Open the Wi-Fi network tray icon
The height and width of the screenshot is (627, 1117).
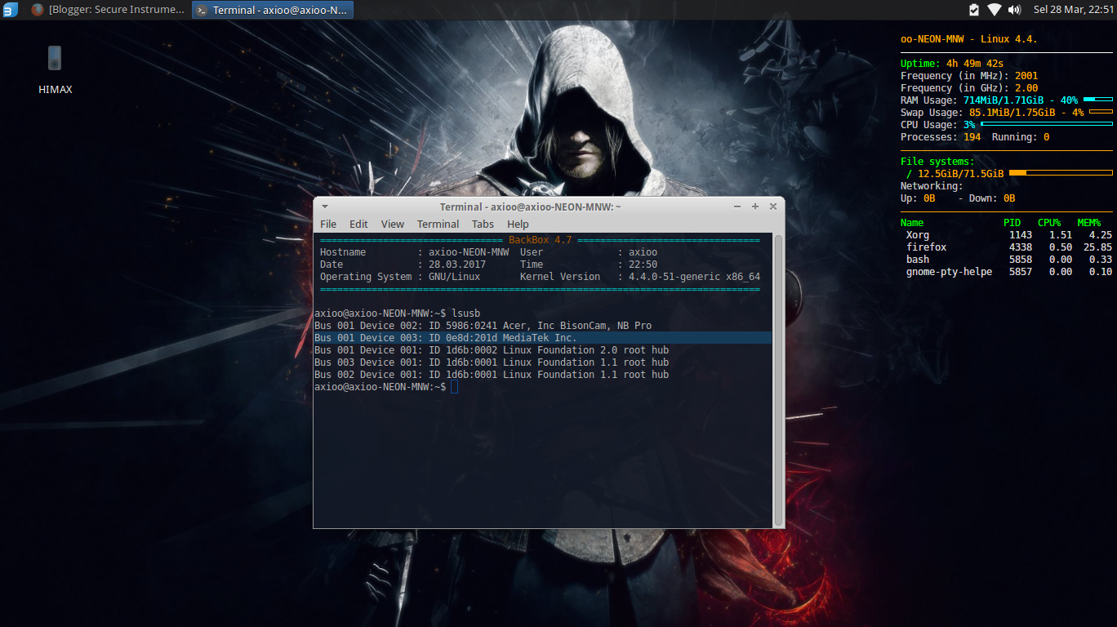pos(994,10)
